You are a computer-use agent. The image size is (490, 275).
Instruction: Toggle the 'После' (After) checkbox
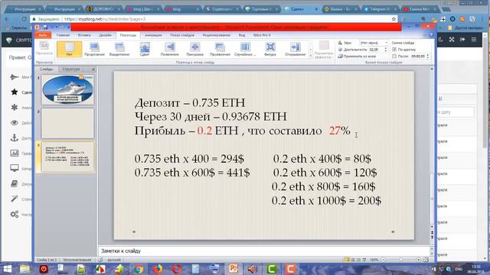[394, 57]
